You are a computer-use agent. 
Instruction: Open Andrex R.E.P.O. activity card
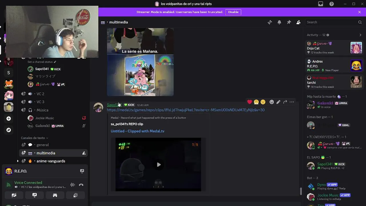[x=335, y=66]
